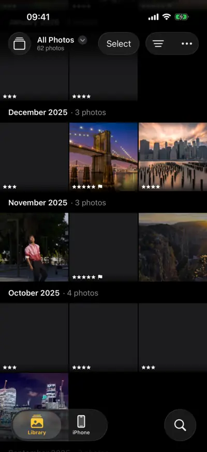
Task: Tap the 09:41 clock in status bar
Action: point(38,17)
